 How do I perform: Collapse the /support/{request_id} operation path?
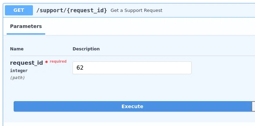click(x=71, y=10)
